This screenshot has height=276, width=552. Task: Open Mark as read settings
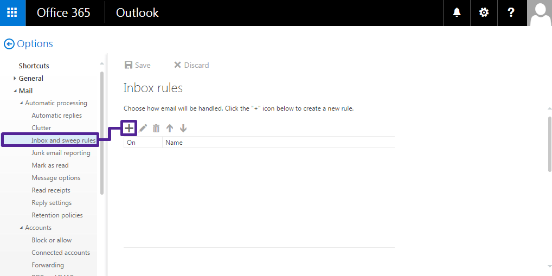pos(50,165)
